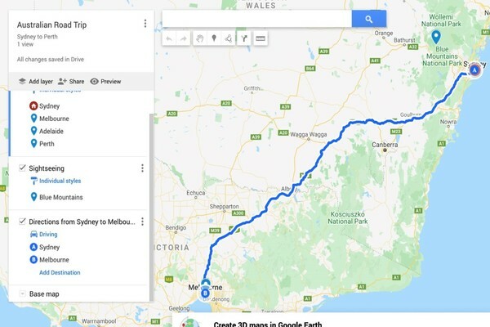The width and height of the screenshot is (490, 327).
Task: Open the Directions layer options menu
Action: coord(142,222)
